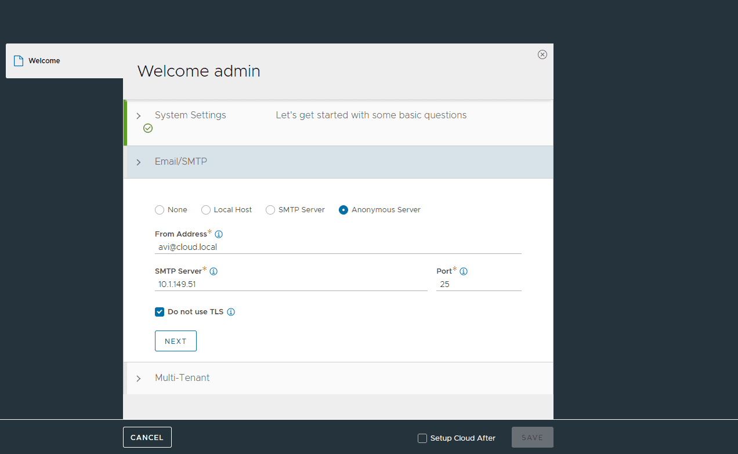Close the Welcome admin dialog with X icon
The image size is (738, 454).
(x=542, y=55)
